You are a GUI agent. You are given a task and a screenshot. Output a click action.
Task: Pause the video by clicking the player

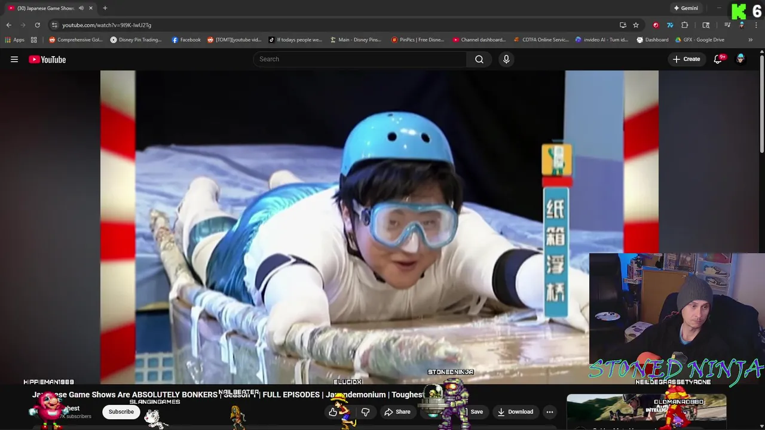pyautogui.click(x=380, y=227)
